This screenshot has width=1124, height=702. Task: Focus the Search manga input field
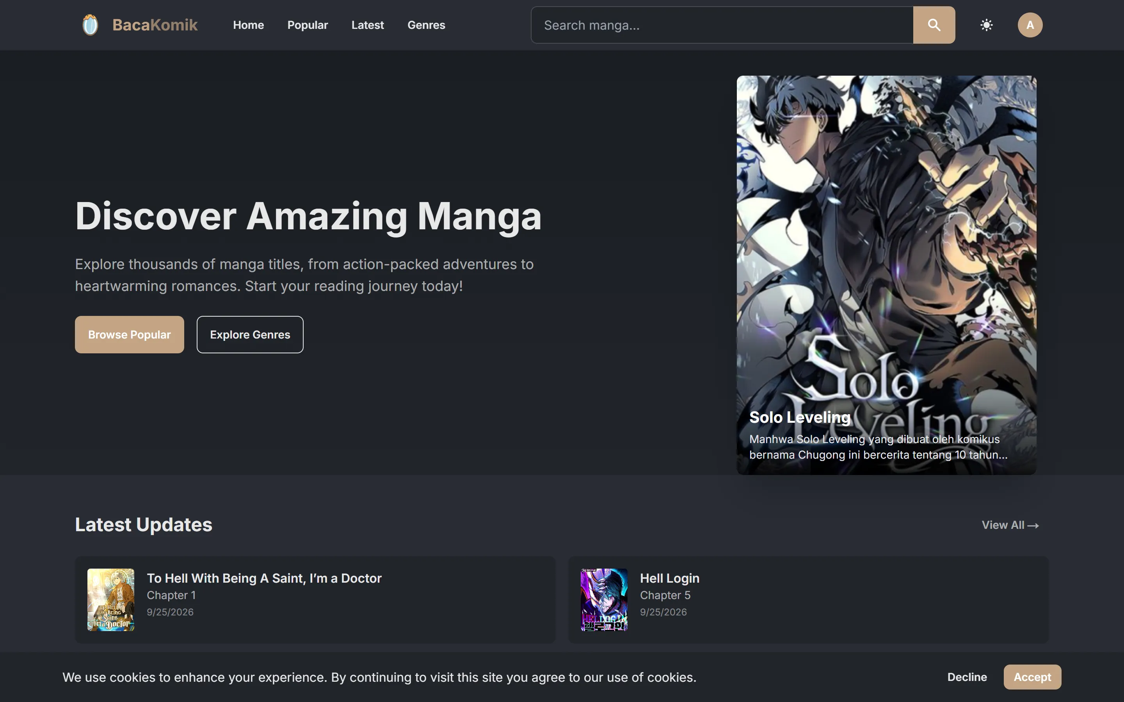[x=722, y=25]
